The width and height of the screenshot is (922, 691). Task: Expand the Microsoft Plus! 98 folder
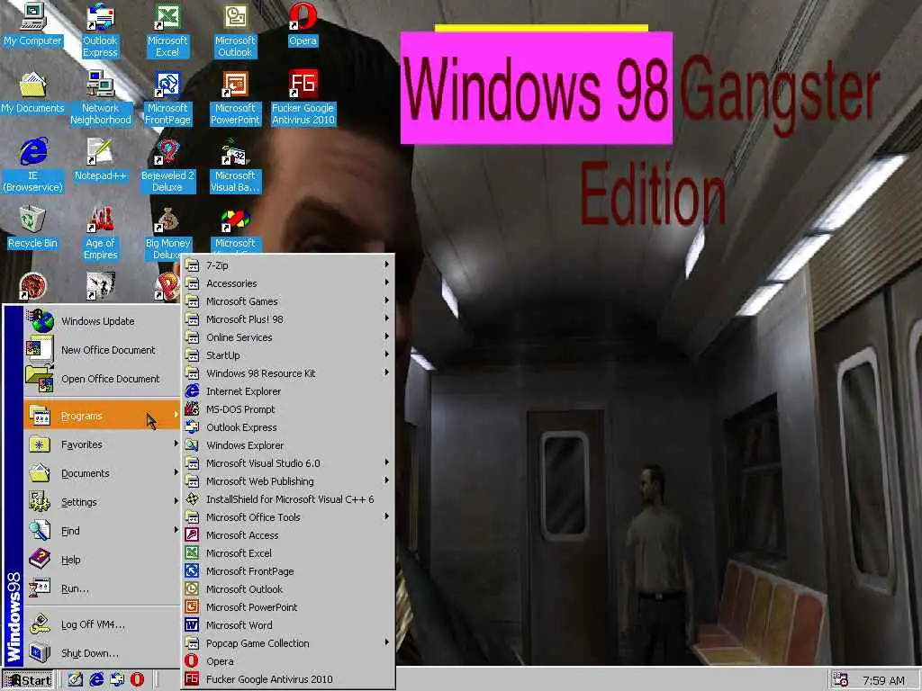[x=288, y=319]
